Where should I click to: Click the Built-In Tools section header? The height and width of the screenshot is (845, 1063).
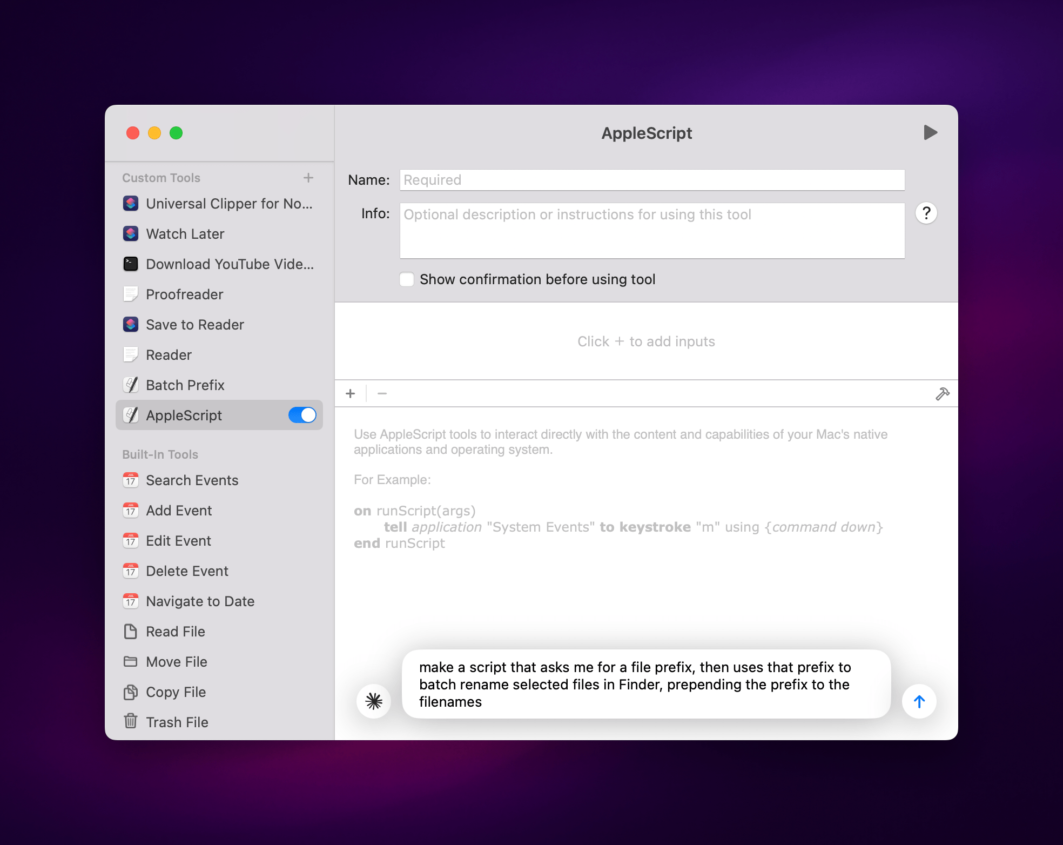(x=160, y=454)
